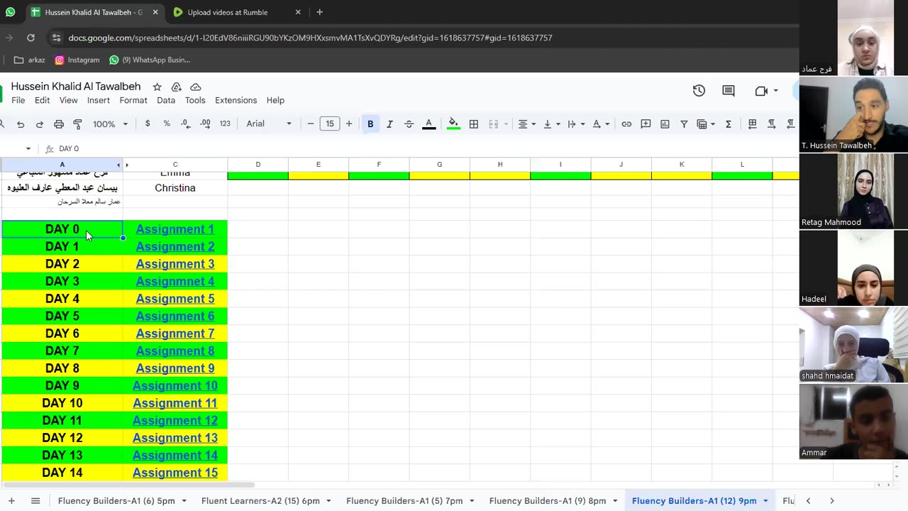Screen dimensions: 908x511
Task: Open horizontal align options
Action: (x=526, y=123)
